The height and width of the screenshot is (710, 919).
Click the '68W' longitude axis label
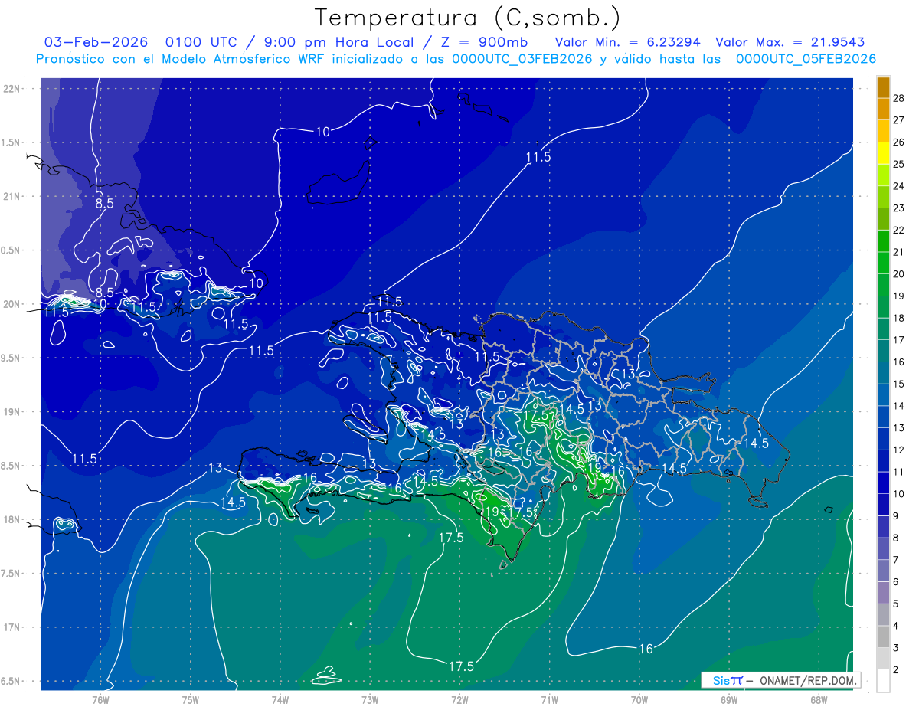819,699
